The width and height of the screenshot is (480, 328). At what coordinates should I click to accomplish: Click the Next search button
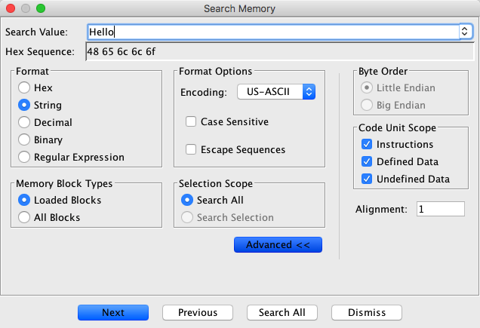113,312
